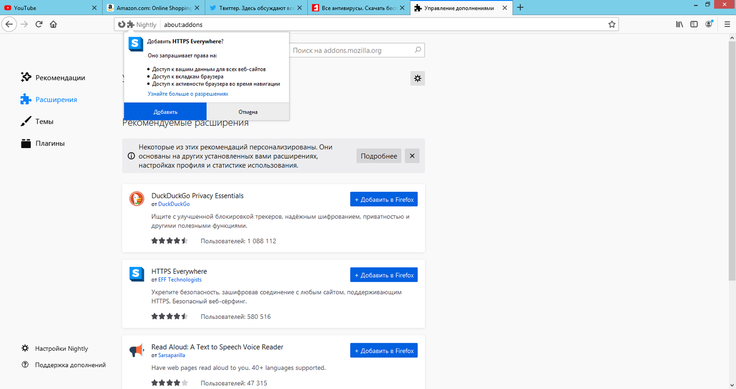Click the DuckDuckGo star rating
Screen dimensions: 736x389
click(170, 241)
